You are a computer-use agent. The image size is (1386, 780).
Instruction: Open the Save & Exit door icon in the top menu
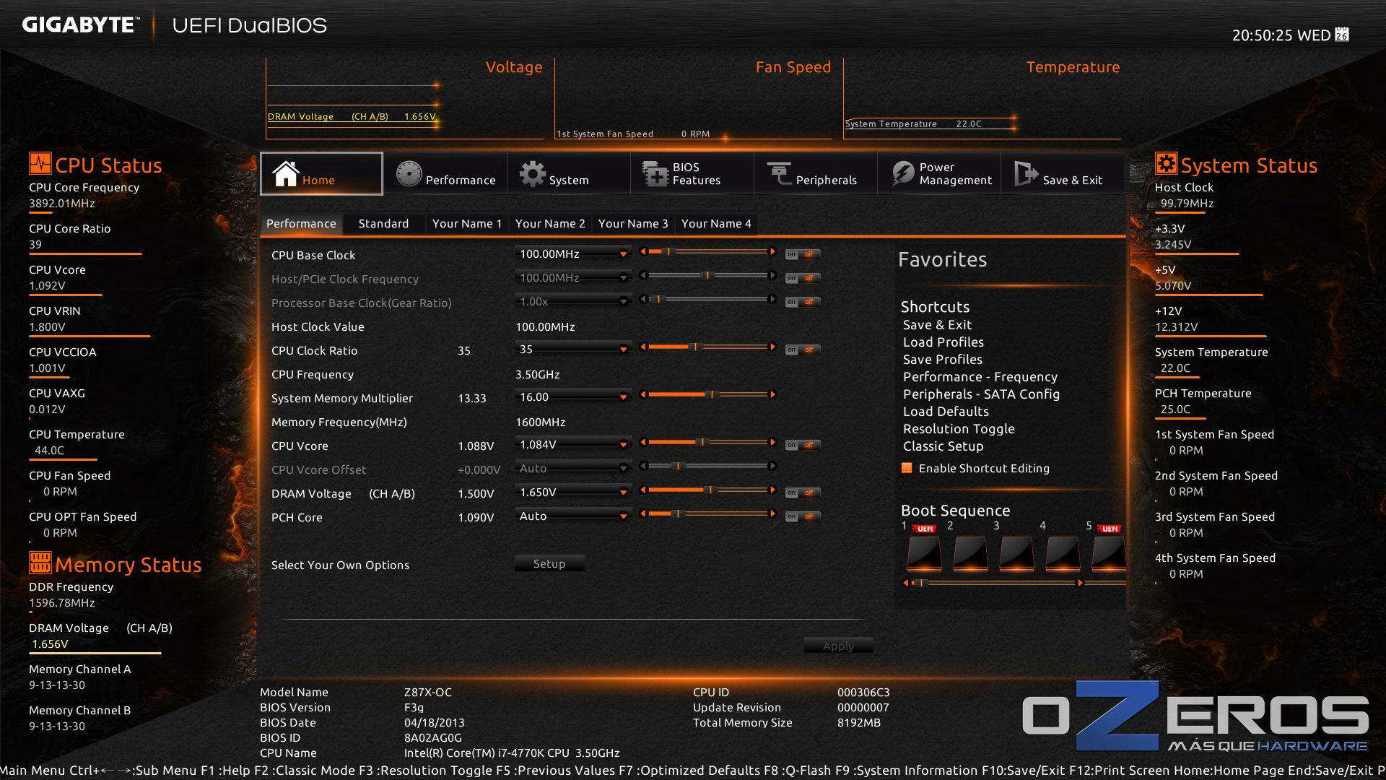click(x=1026, y=174)
